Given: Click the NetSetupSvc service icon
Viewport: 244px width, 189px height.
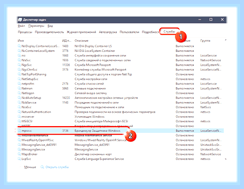Looking at the screenshot, I should [x=19, y=79].
